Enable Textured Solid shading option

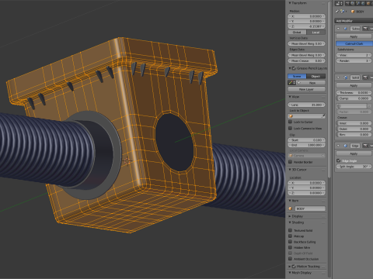(x=291, y=230)
